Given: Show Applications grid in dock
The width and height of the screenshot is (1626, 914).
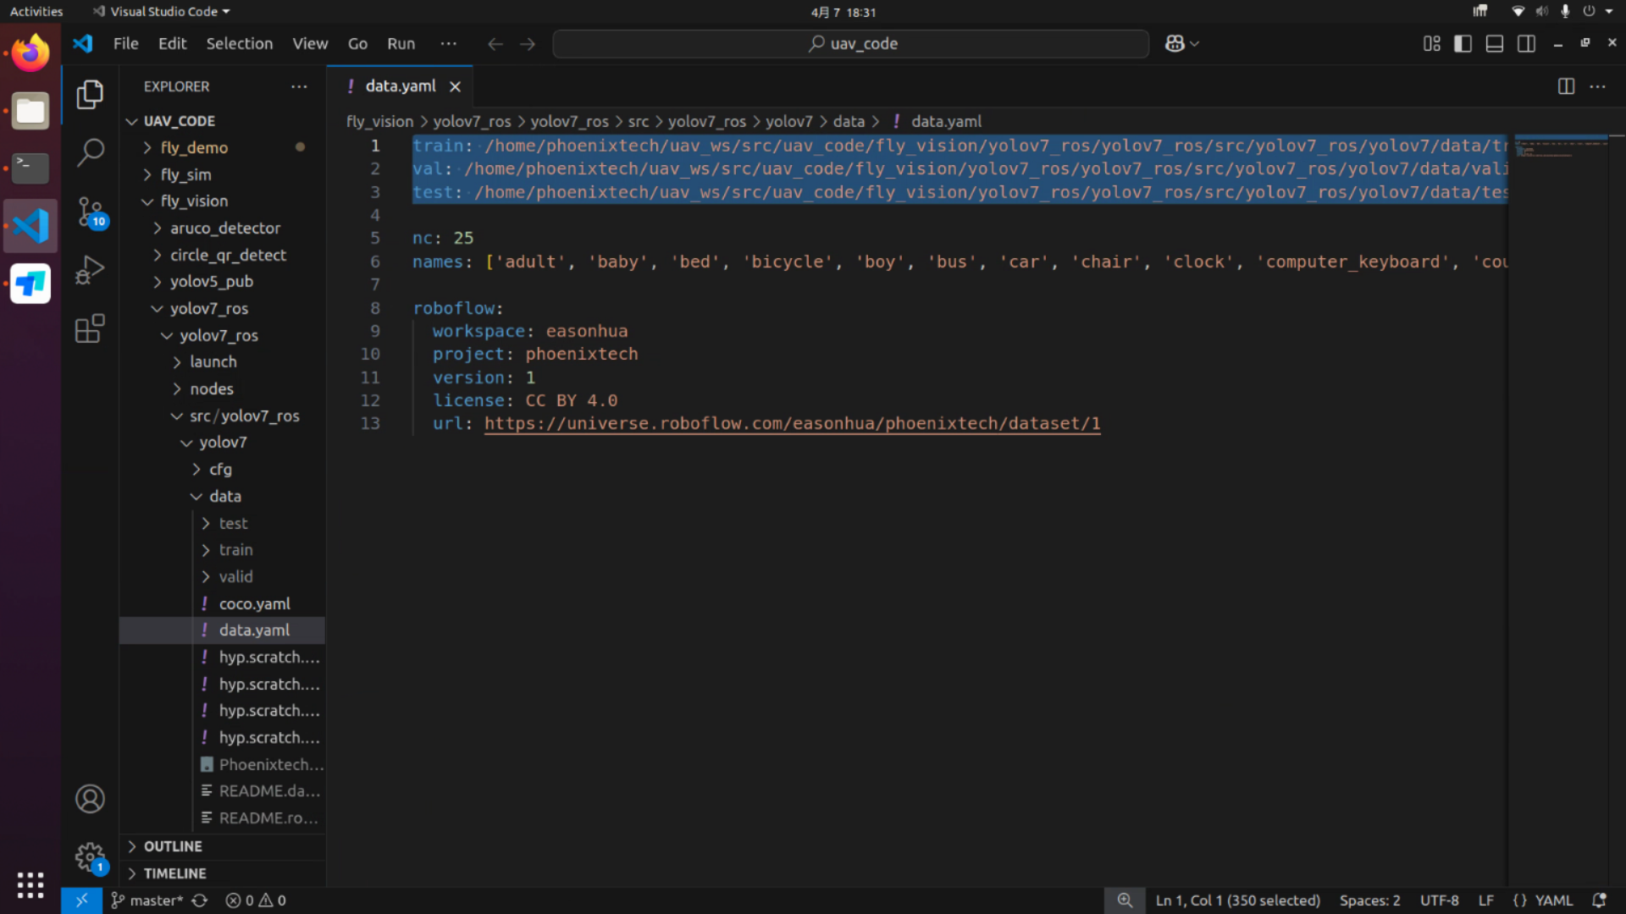Looking at the screenshot, I should pyautogui.click(x=30, y=885).
